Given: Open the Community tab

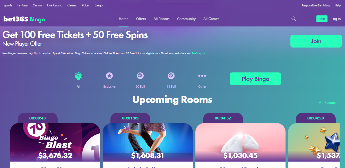Looking at the screenshot, I should [186, 19].
